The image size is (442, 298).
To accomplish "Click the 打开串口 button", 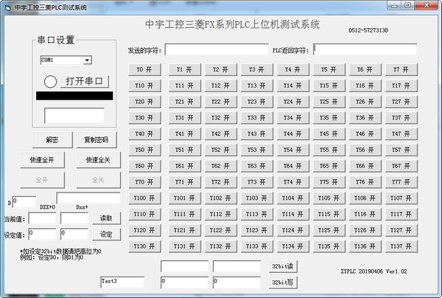I will 84,82.
